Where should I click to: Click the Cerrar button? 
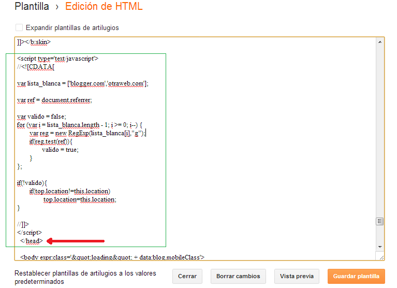point(187,276)
